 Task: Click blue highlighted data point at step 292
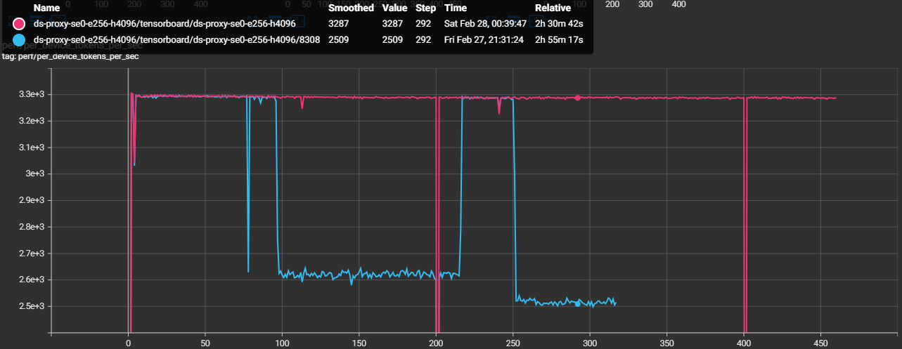tap(578, 304)
